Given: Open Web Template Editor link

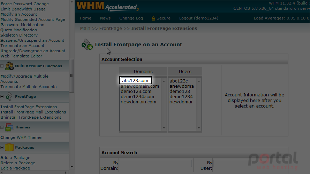Looking at the screenshot, I should (x=21, y=56).
